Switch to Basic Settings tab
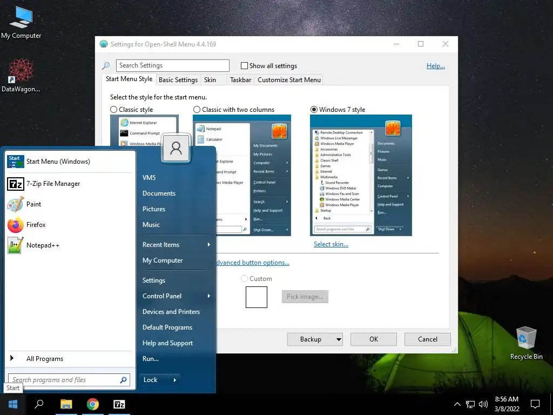 pos(178,80)
